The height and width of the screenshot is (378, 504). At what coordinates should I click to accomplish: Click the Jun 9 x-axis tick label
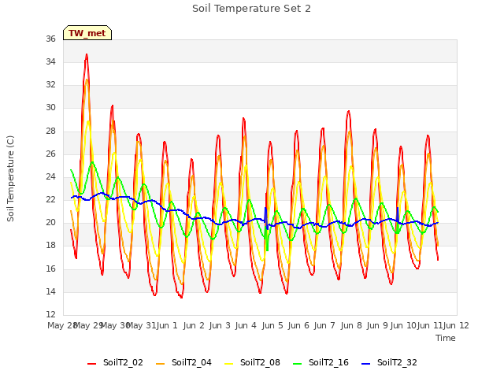[377, 325]
